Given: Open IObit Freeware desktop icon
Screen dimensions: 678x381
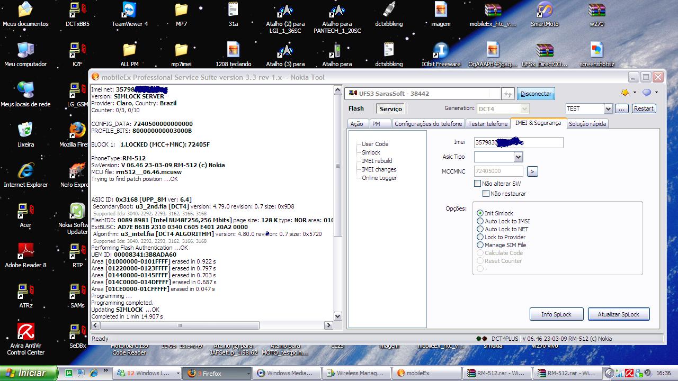Looking at the screenshot, I should pos(441,55).
